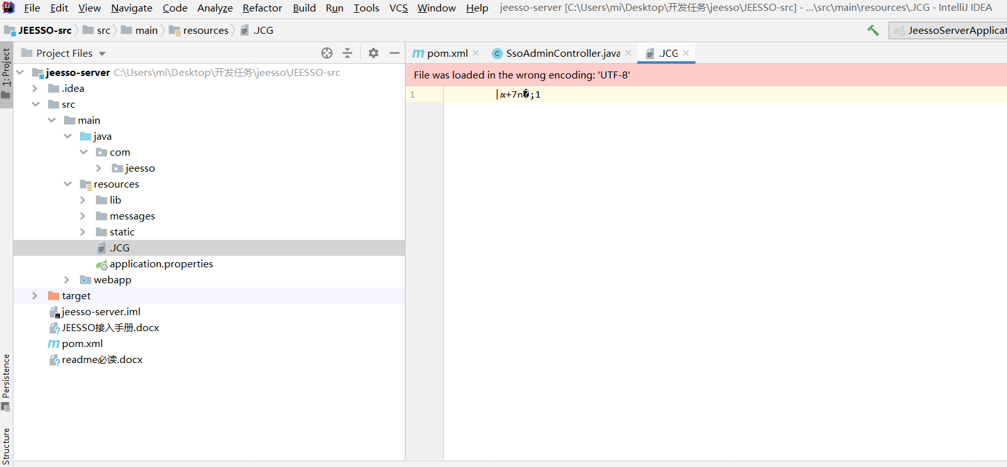Viewport: 1007px width, 467px height.
Task: Click the resources folder icon in tree
Action: click(86, 184)
